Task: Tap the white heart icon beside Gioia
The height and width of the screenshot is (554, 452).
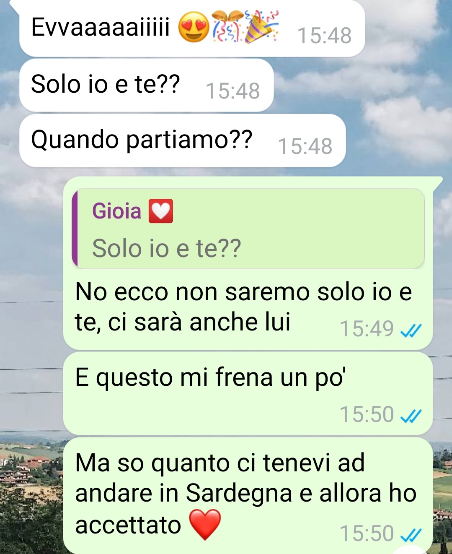Action: click(x=161, y=211)
